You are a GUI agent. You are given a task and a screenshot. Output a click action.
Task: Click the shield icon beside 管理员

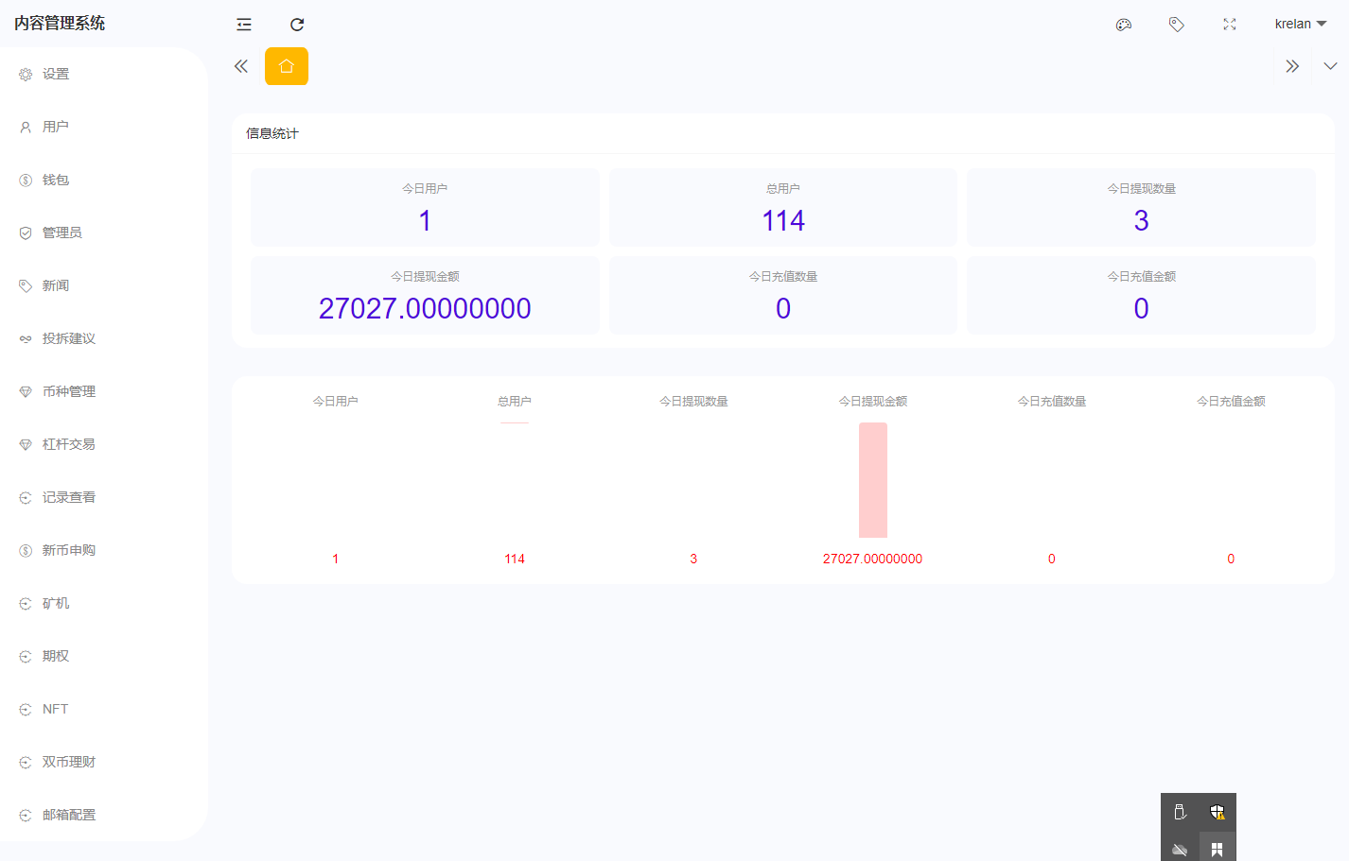[x=26, y=232]
